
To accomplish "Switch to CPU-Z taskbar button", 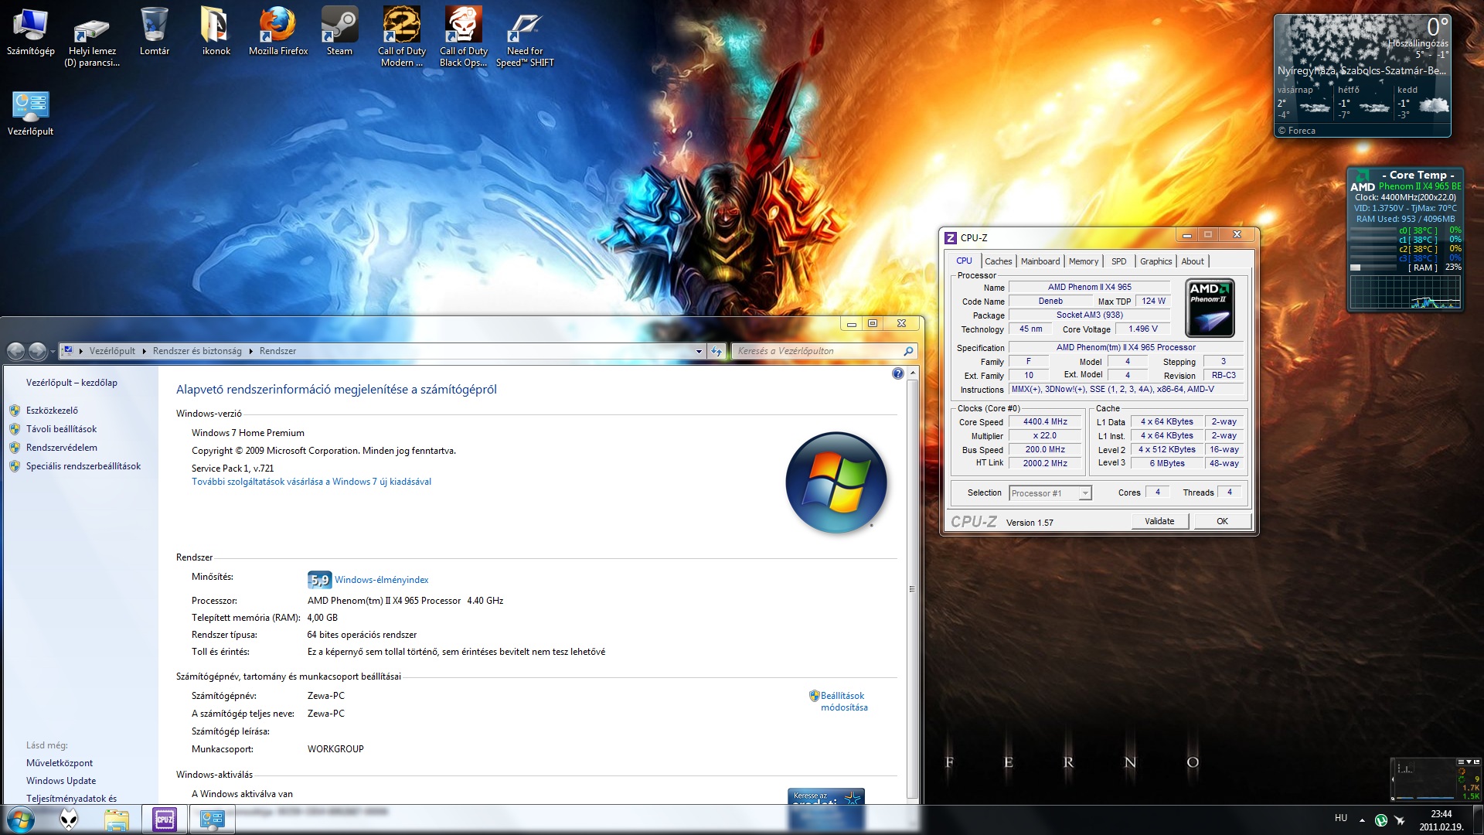I will pos(164,820).
